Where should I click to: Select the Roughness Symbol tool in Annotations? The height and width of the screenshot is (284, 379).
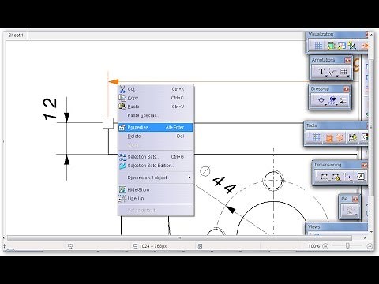click(x=333, y=72)
